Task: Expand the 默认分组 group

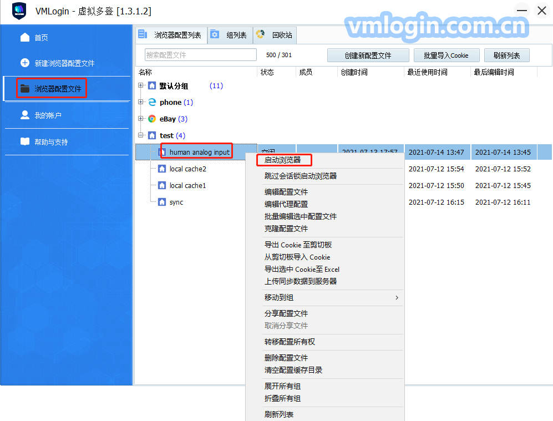Action: pyautogui.click(x=141, y=86)
